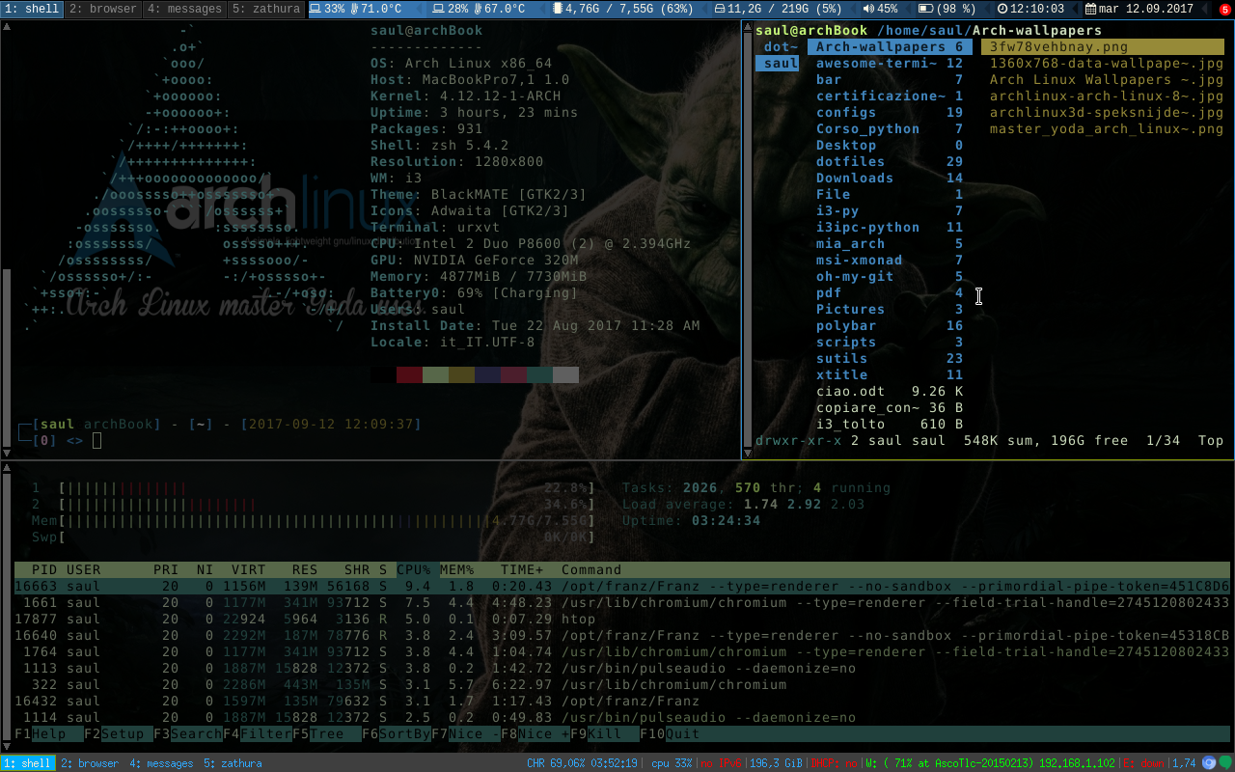Image resolution: width=1235 pixels, height=772 pixels.
Task: Click the clock icon beside 12:10:03
Action: tap(1002, 9)
